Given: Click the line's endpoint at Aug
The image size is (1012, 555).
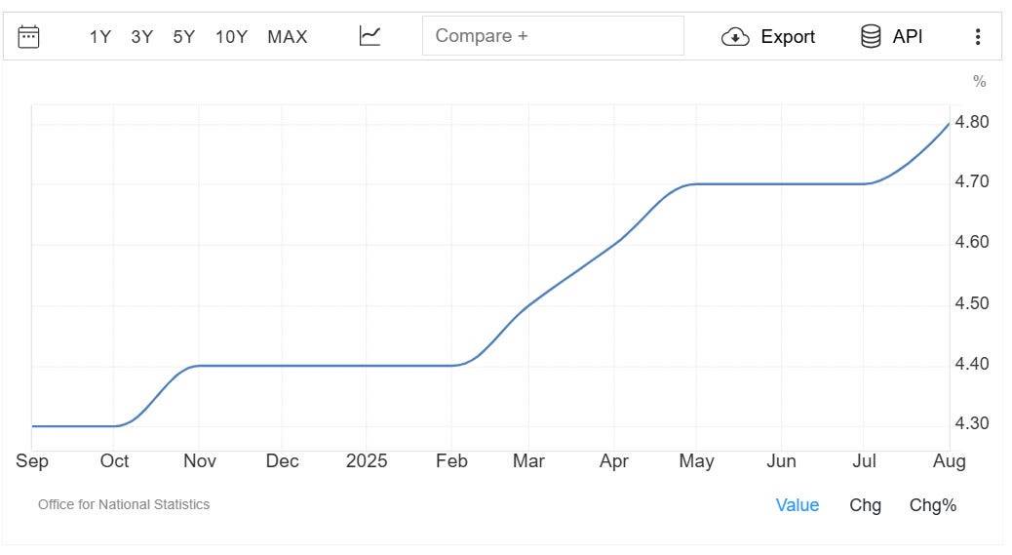Looking at the screenshot, I should coord(949,124).
